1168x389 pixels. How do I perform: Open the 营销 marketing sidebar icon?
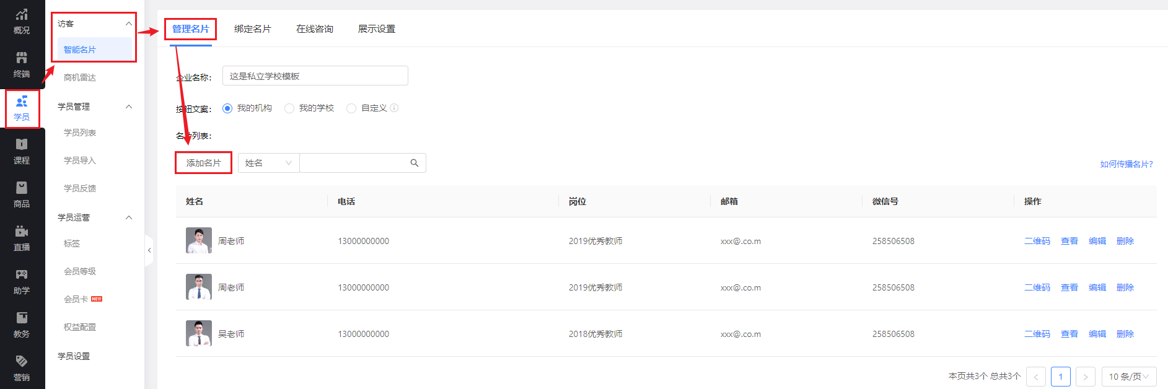(22, 369)
